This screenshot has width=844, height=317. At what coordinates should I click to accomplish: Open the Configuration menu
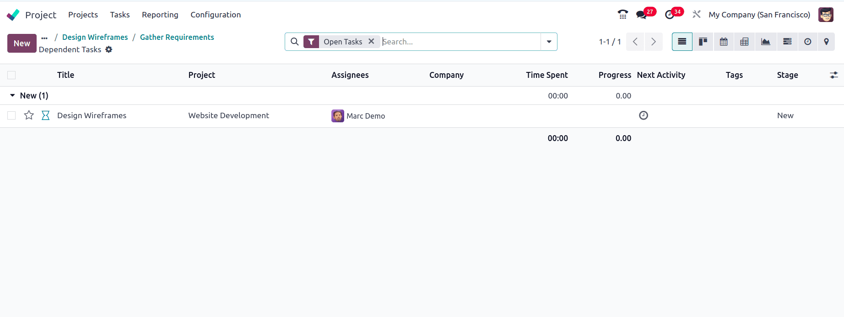pos(216,15)
